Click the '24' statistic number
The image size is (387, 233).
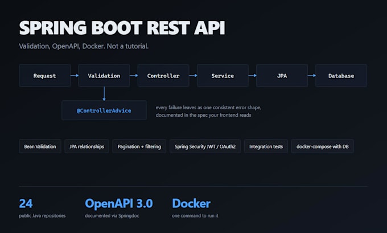[x=26, y=203]
